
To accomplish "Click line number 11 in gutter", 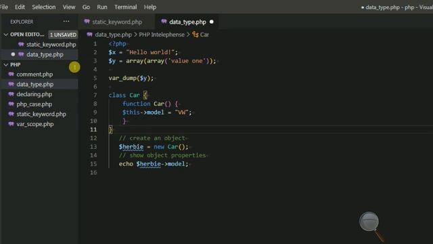I will click(93, 129).
